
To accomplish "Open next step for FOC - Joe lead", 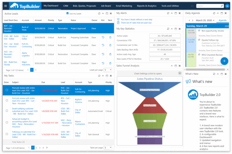I will tap(110, 45).
